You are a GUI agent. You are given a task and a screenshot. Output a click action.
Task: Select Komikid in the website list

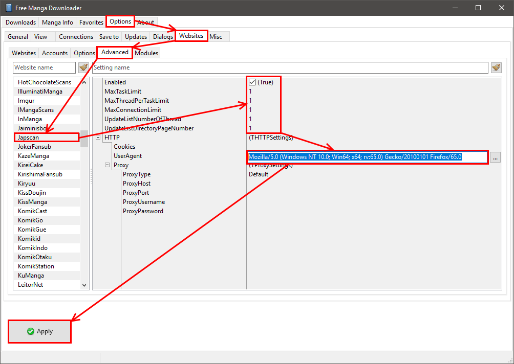coord(46,238)
